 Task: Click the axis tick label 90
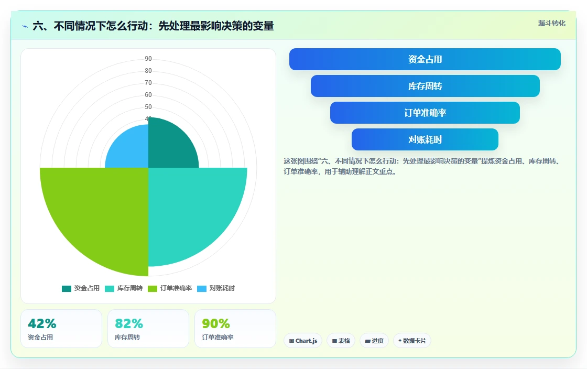148,59
